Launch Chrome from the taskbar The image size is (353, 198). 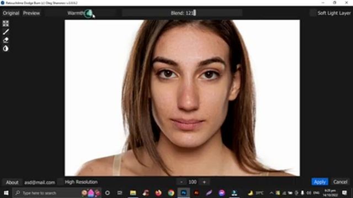[x=171, y=193]
